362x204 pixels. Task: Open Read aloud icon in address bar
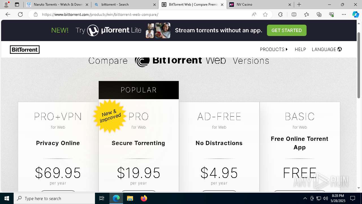254,14
